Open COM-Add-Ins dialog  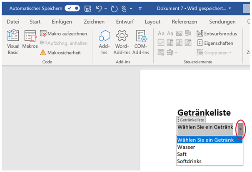(141, 42)
